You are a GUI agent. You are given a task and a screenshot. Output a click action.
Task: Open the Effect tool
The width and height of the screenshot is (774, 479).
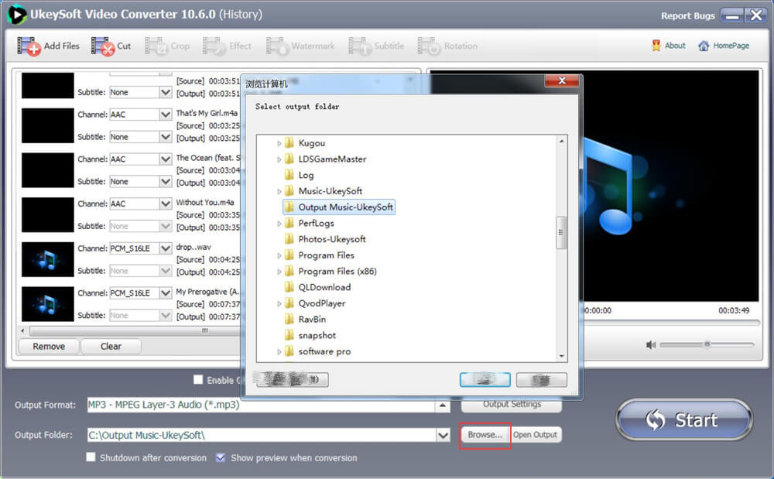(227, 46)
